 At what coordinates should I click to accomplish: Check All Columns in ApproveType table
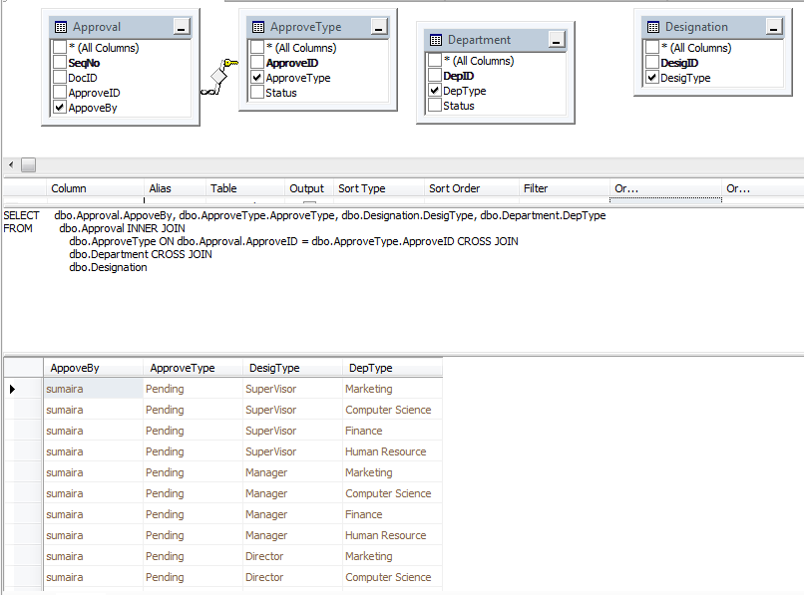pyautogui.click(x=257, y=48)
